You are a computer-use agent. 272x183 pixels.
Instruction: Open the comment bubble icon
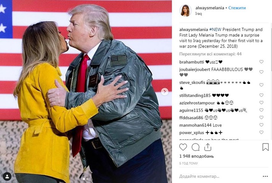pos(195,147)
